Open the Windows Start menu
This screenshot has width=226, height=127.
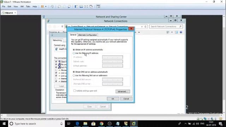pos(4,124)
